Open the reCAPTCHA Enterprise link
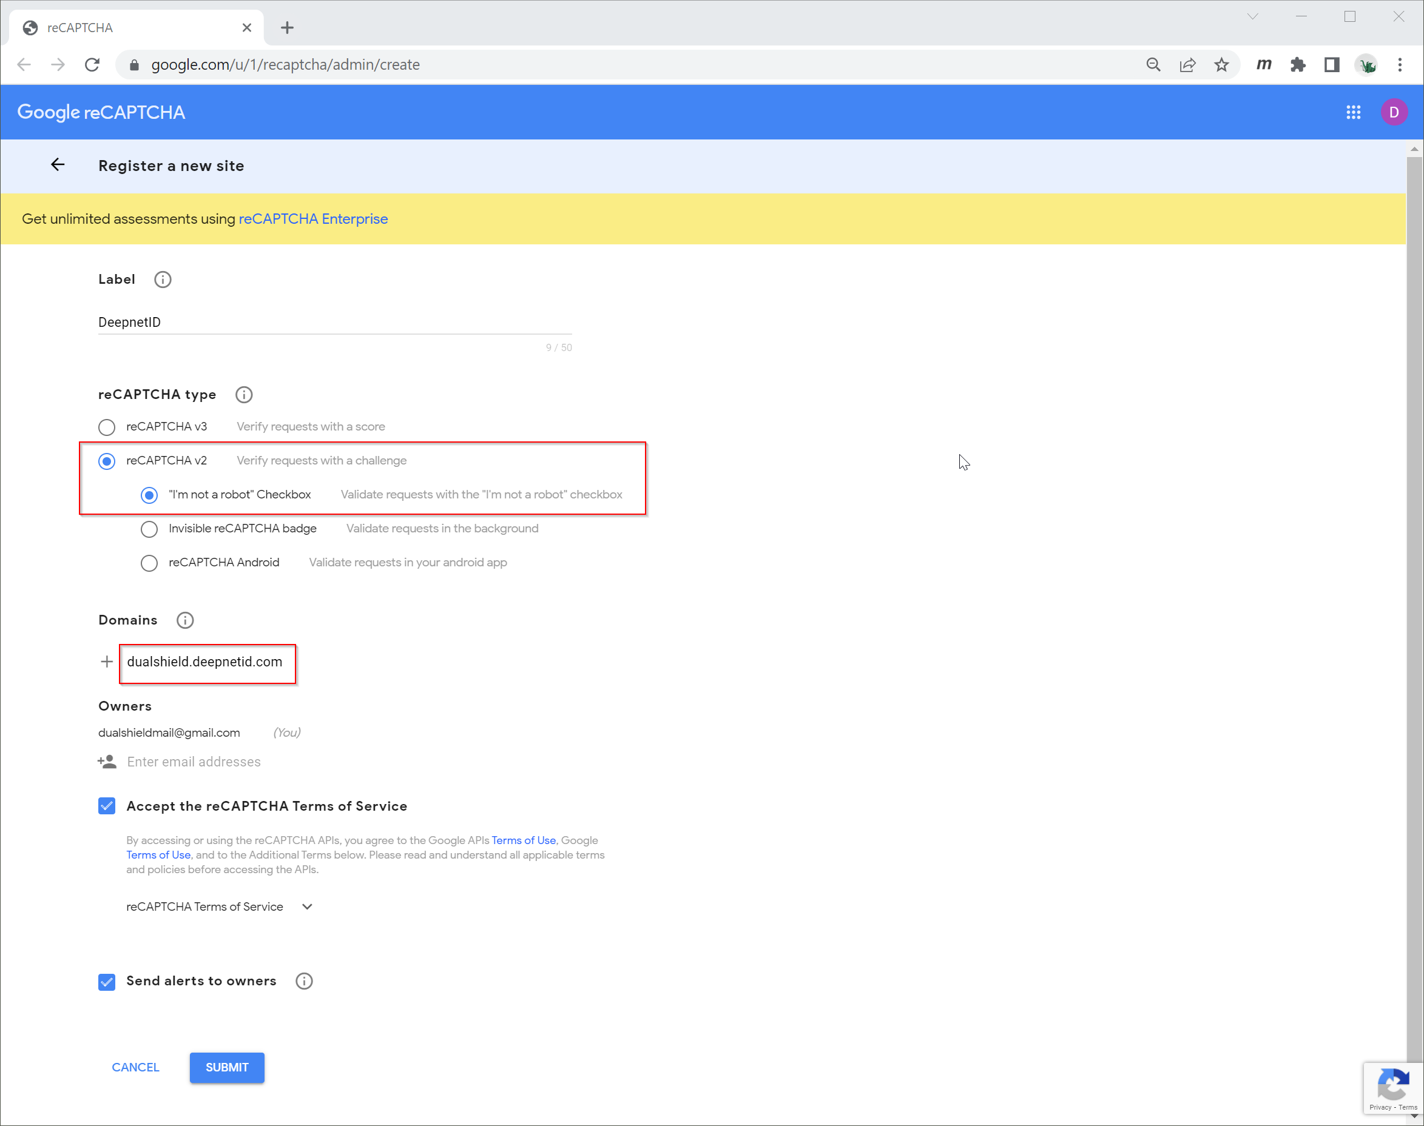 click(312, 219)
